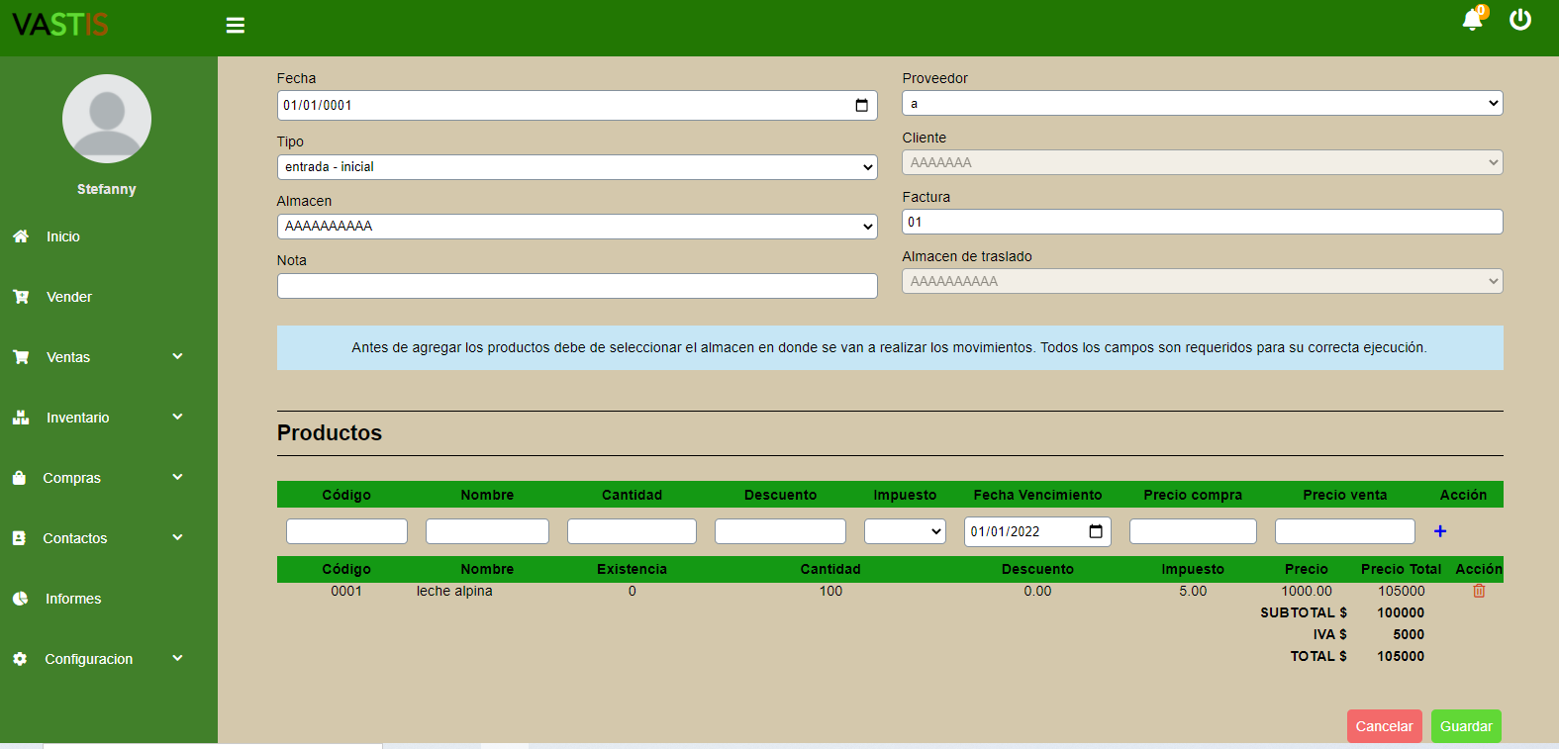Click the Productos section heading
Viewport: 1559px width, 749px height.
tap(330, 432)
